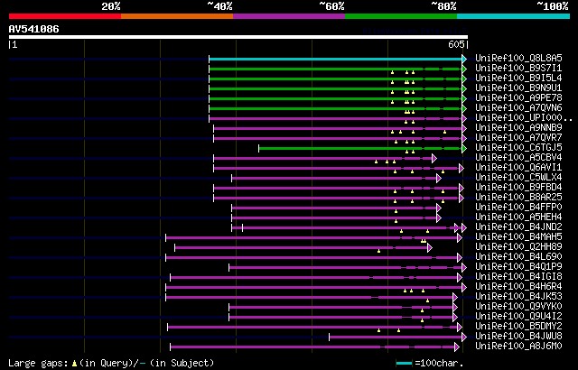Click the UniRef100_B4JWU8 label
The height and width of the screenshot is (370, 578).
(x=518, y=337)
